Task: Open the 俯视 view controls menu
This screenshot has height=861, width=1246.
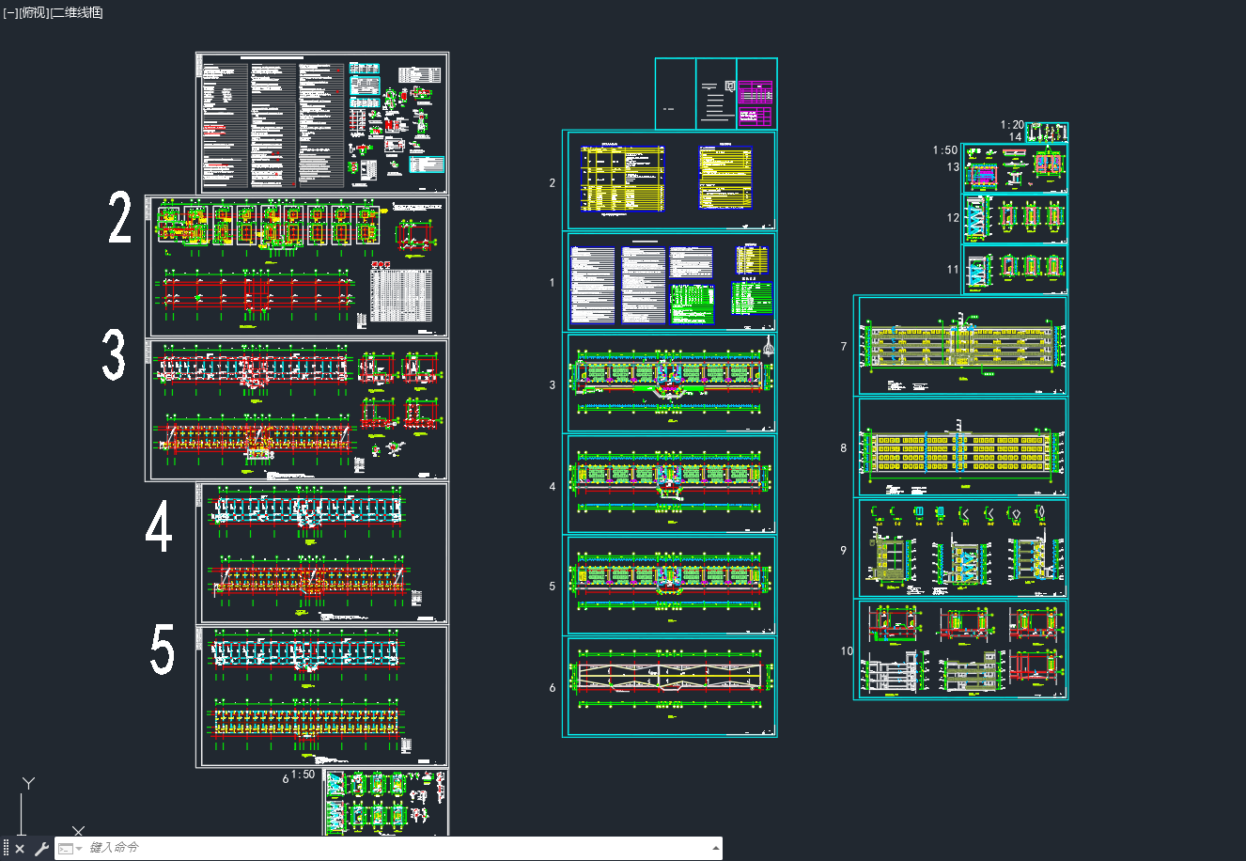Action: [33, 12]
